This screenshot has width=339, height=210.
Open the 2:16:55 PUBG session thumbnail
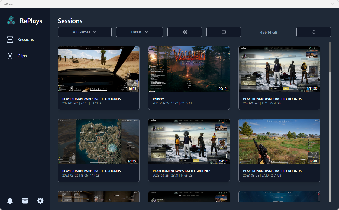(x=99, y=69)
